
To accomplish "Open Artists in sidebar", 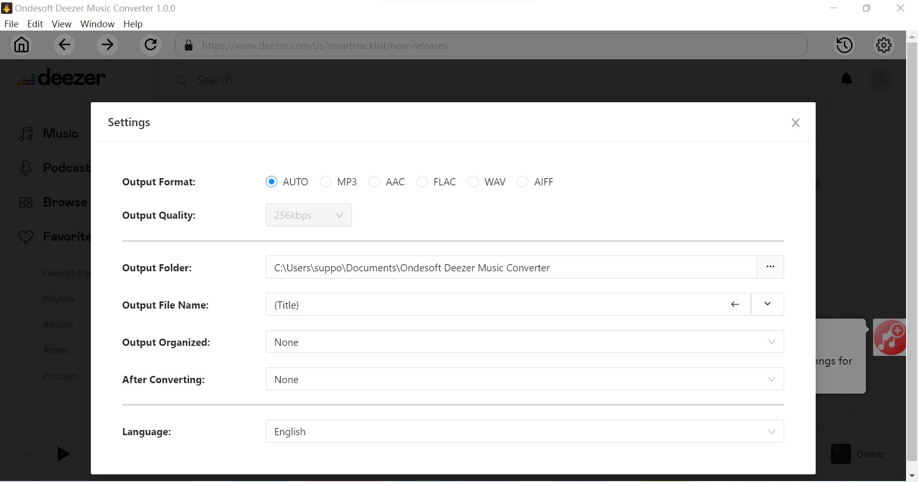I will point(55,350).
